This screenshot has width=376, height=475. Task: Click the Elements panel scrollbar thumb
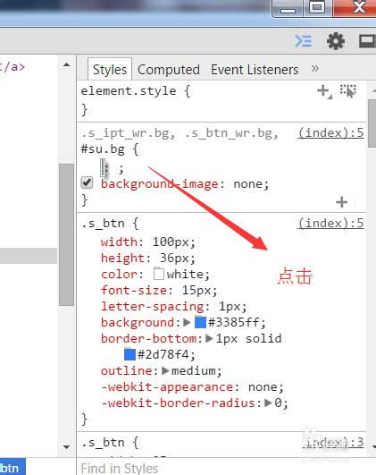(67, 234)
